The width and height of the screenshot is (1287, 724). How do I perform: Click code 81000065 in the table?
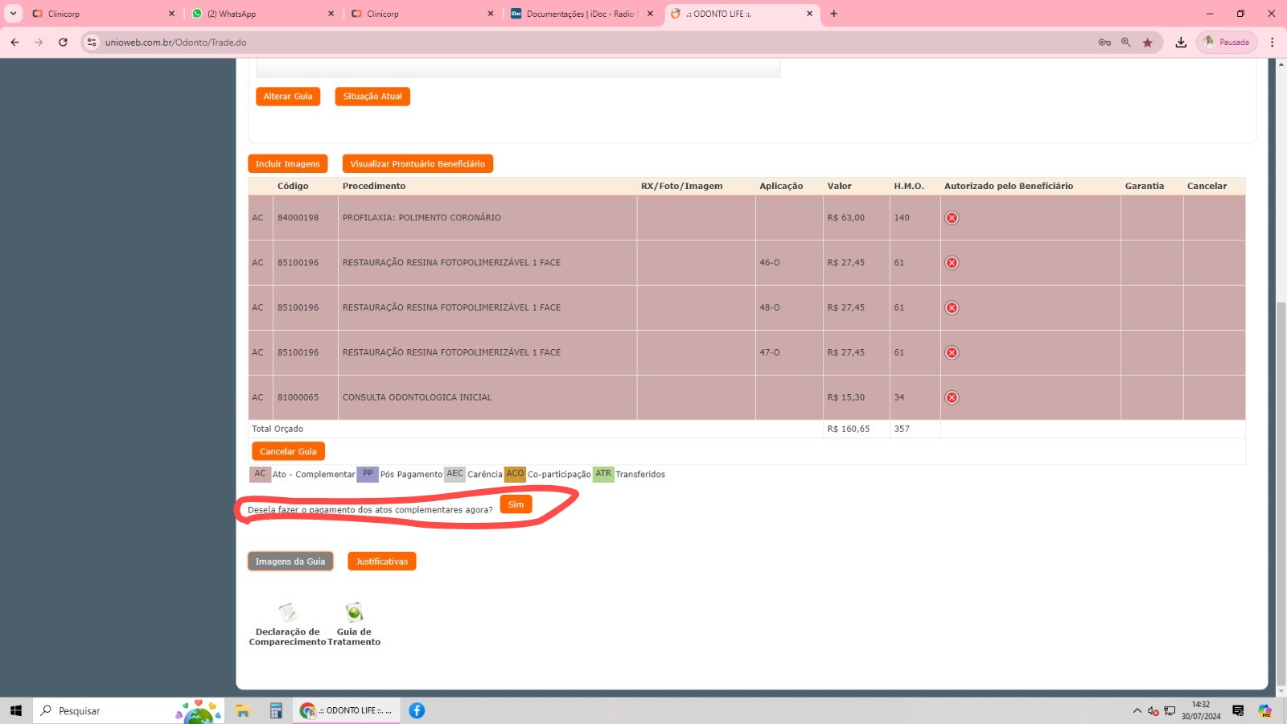tap(298, 397)
